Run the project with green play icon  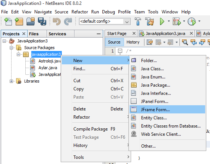tap(162, 21)
